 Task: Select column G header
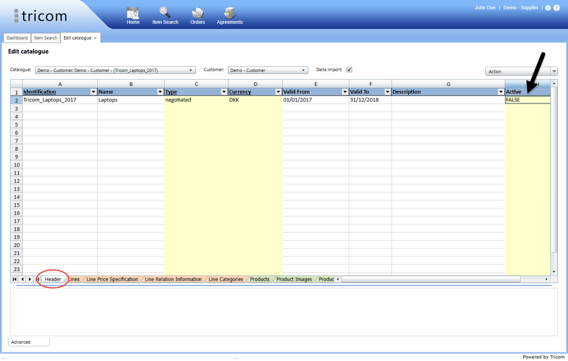point(448,84)
